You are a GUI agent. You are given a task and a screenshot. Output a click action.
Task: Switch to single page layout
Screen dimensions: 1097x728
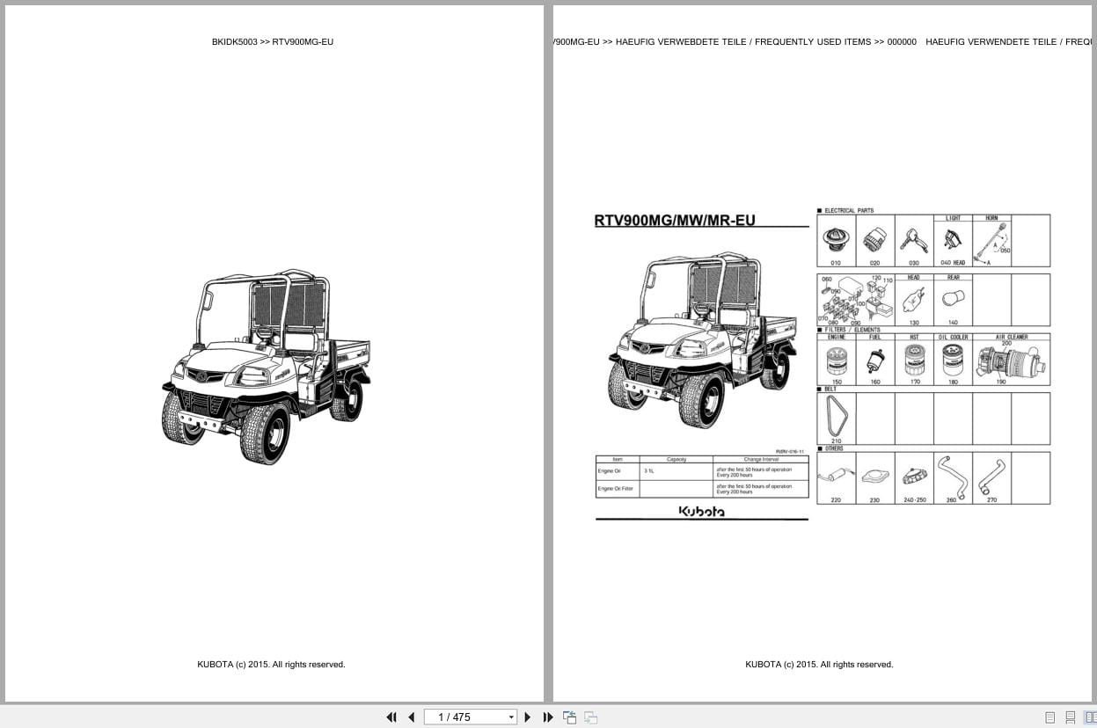[1049, 717]
